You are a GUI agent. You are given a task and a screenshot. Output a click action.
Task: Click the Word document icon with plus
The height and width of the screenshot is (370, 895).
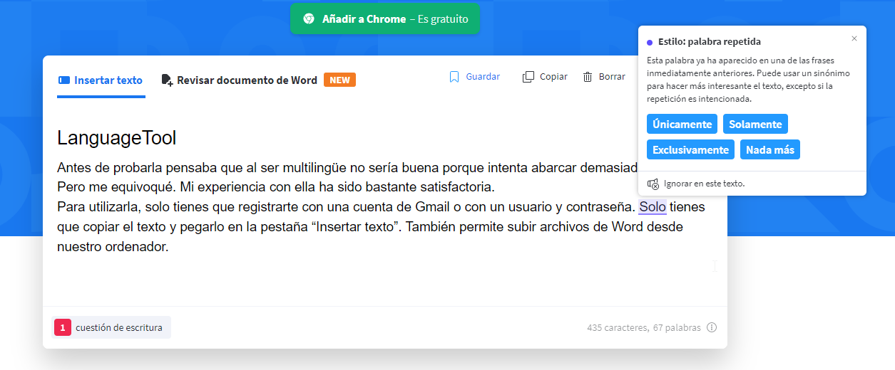tap(168, 80)
